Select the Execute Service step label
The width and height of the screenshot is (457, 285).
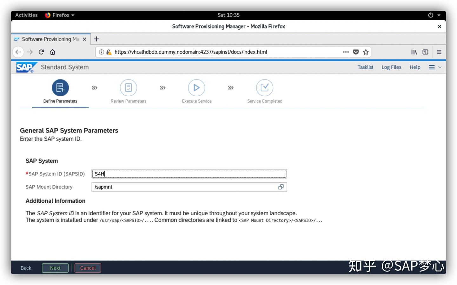tap(197, 101)
